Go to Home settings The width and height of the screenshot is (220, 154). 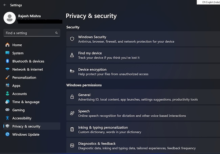pos(32,45)
